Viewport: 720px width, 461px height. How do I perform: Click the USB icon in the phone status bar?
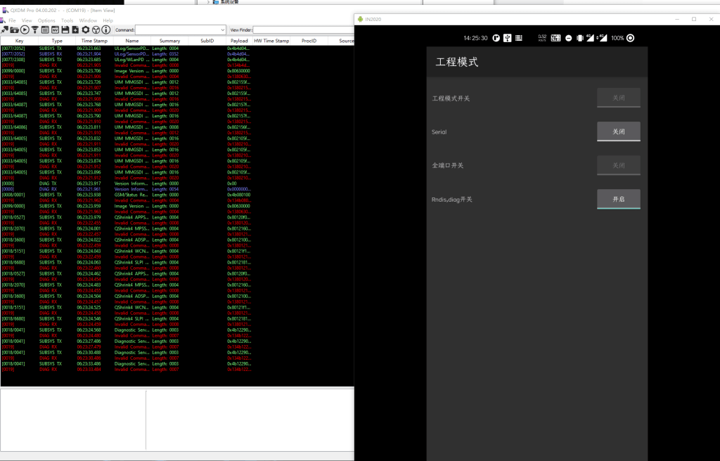(x=506, y=38)
